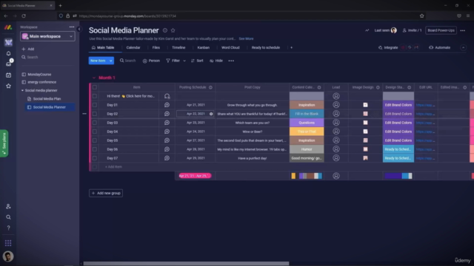Screen dimensions: 474x266
Task: Collapse the left sidebar panel
Action: 79,29
